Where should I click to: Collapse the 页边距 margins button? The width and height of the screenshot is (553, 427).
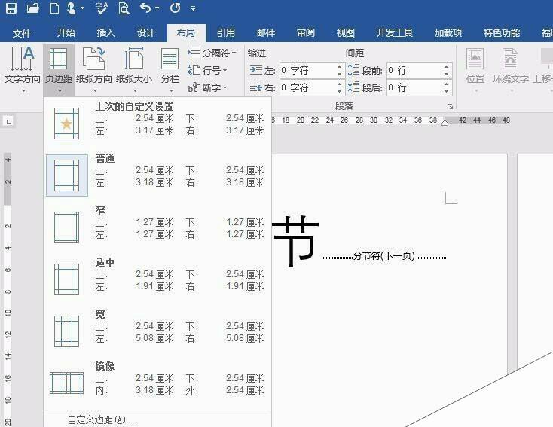click(x=59, y=69)
